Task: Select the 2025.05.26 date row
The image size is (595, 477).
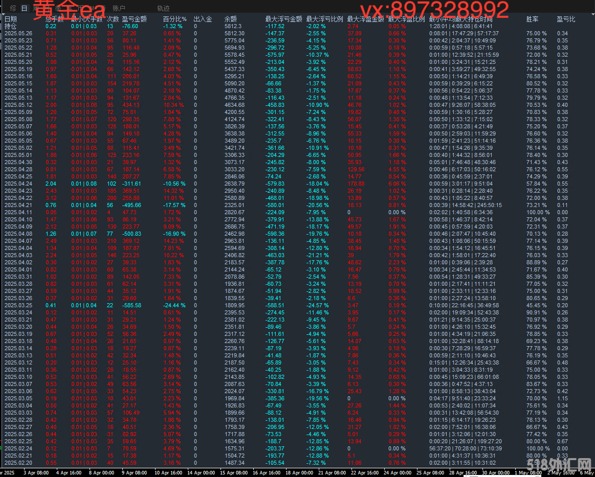Action: pyautogui.click(x=18, y=33)
